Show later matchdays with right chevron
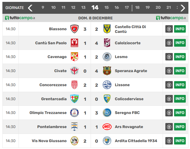Viewport: 190px width, 149px height. click(x=183, y=8)
